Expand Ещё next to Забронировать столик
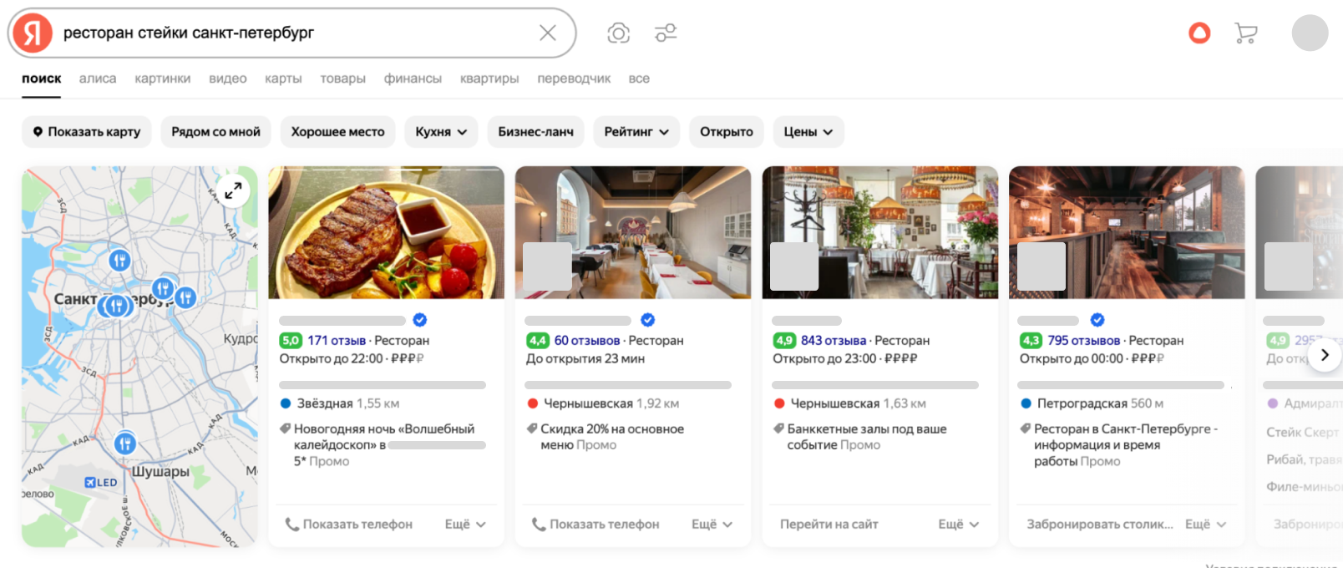 pyautogui.click(x=1205, y=525)
